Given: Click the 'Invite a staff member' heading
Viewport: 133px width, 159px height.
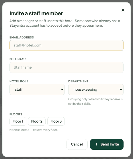Looking at the screenshot, I should (36, 13).
